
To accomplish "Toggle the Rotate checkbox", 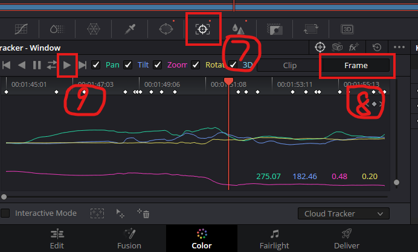I will 195,65.
